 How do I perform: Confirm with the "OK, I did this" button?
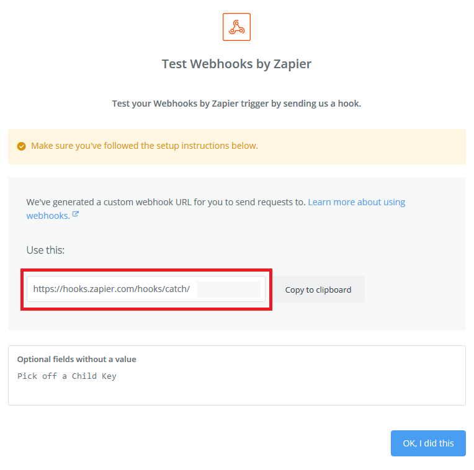[x=428, y=443]
